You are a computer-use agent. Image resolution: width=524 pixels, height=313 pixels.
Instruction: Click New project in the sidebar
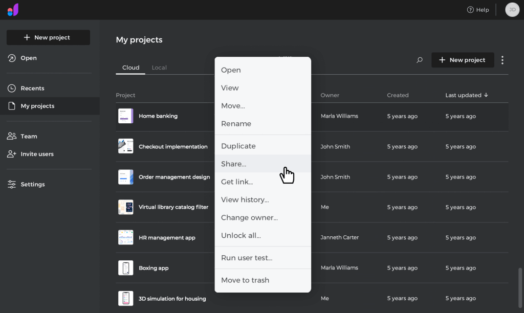point(48,37)
